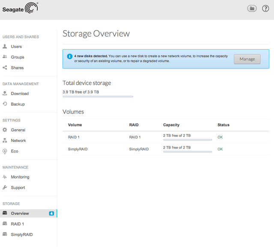Select the Overview storage menu item
274x247 pixels.
20,213
